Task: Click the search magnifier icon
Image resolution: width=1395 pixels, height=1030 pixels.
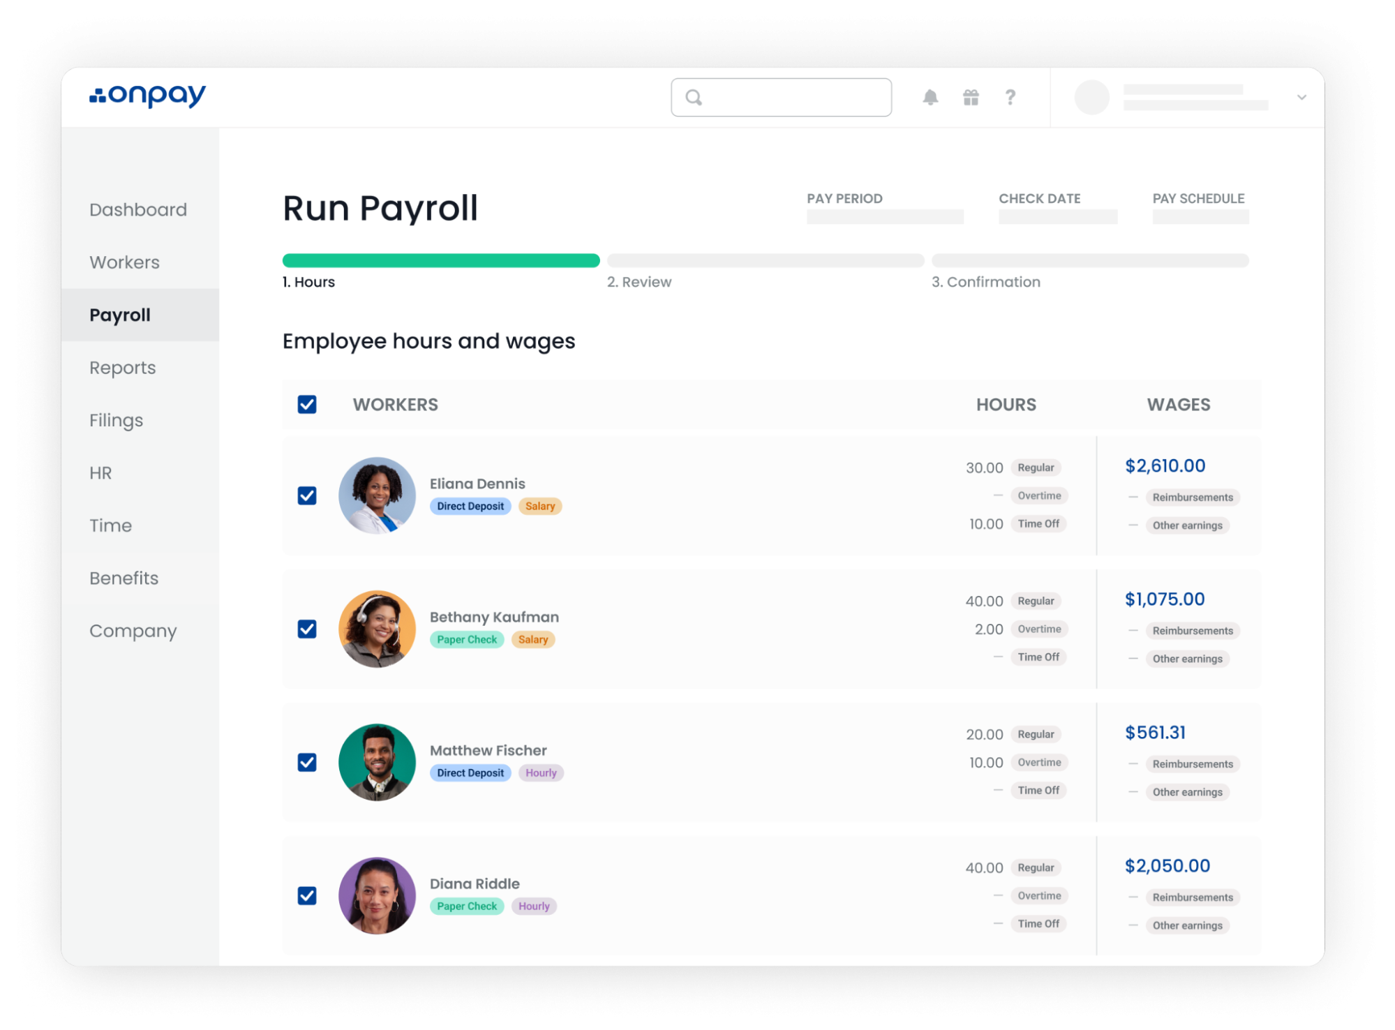Action: 693,97
